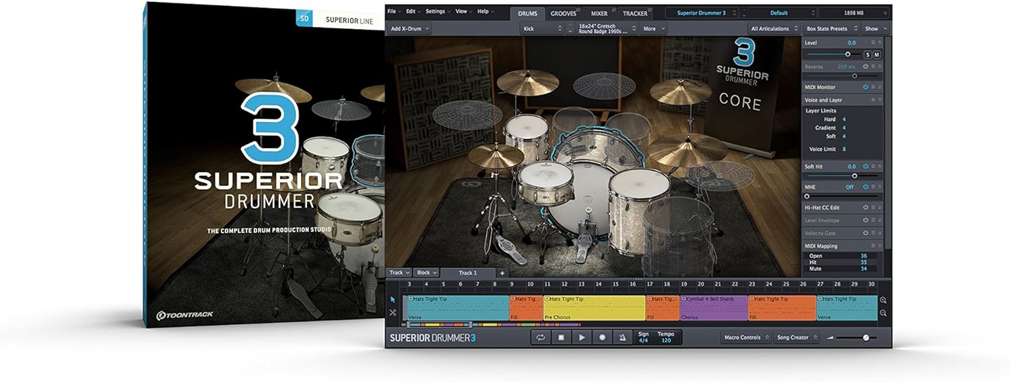Image resolution: width=1010 pixels, height=382 pixels.
Task: Open the Voice and Layer menu icon
Action: pyautogui.click(x=873, y=100)
